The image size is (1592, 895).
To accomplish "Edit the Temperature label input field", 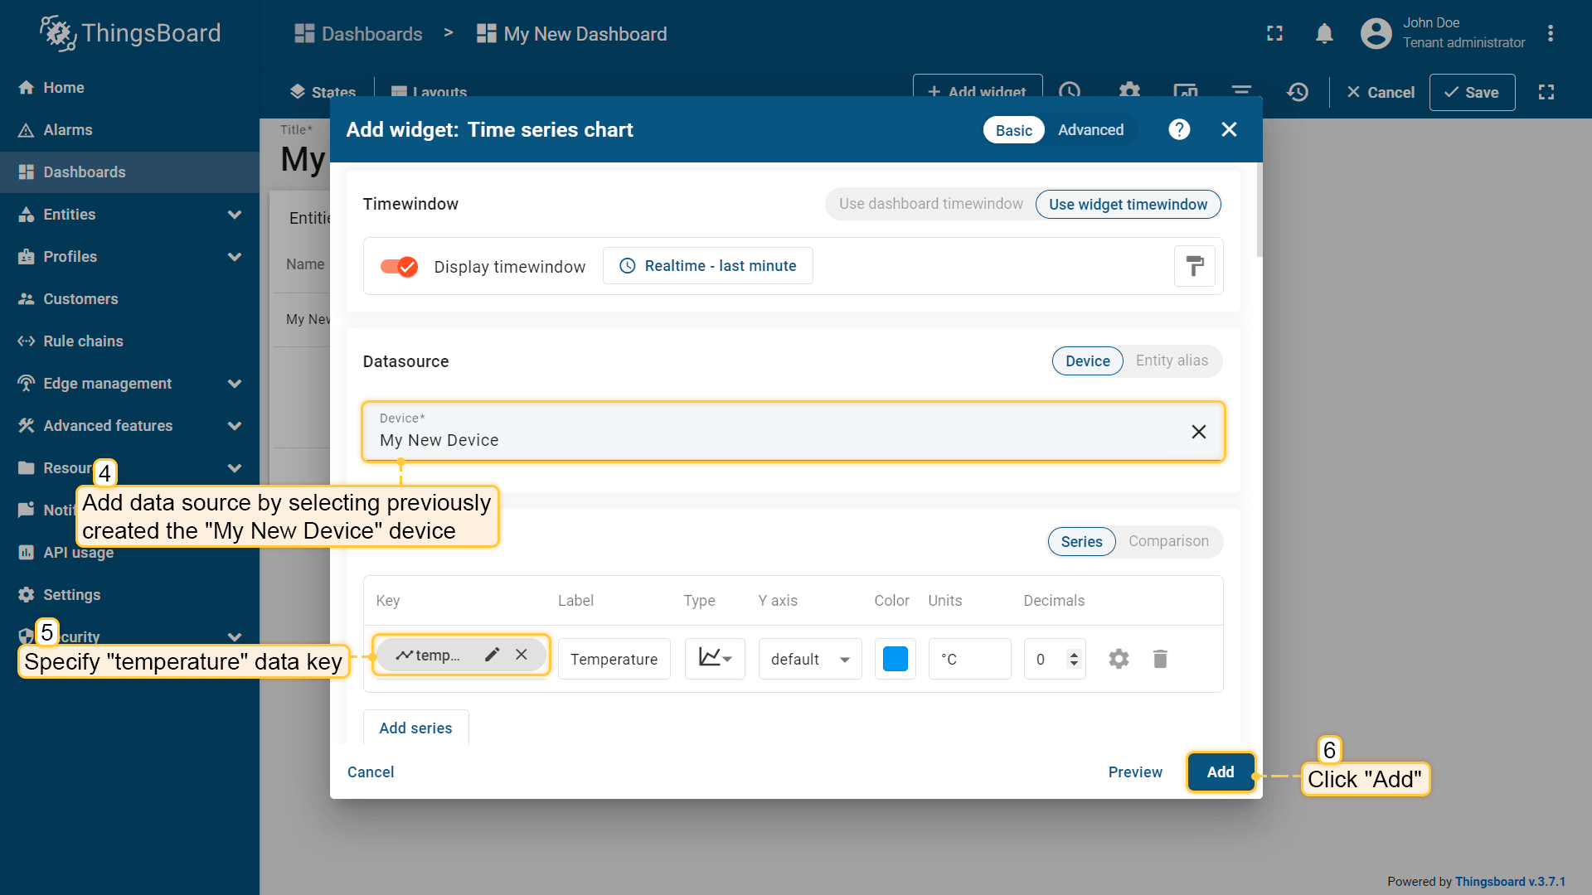I will [614, 659].
